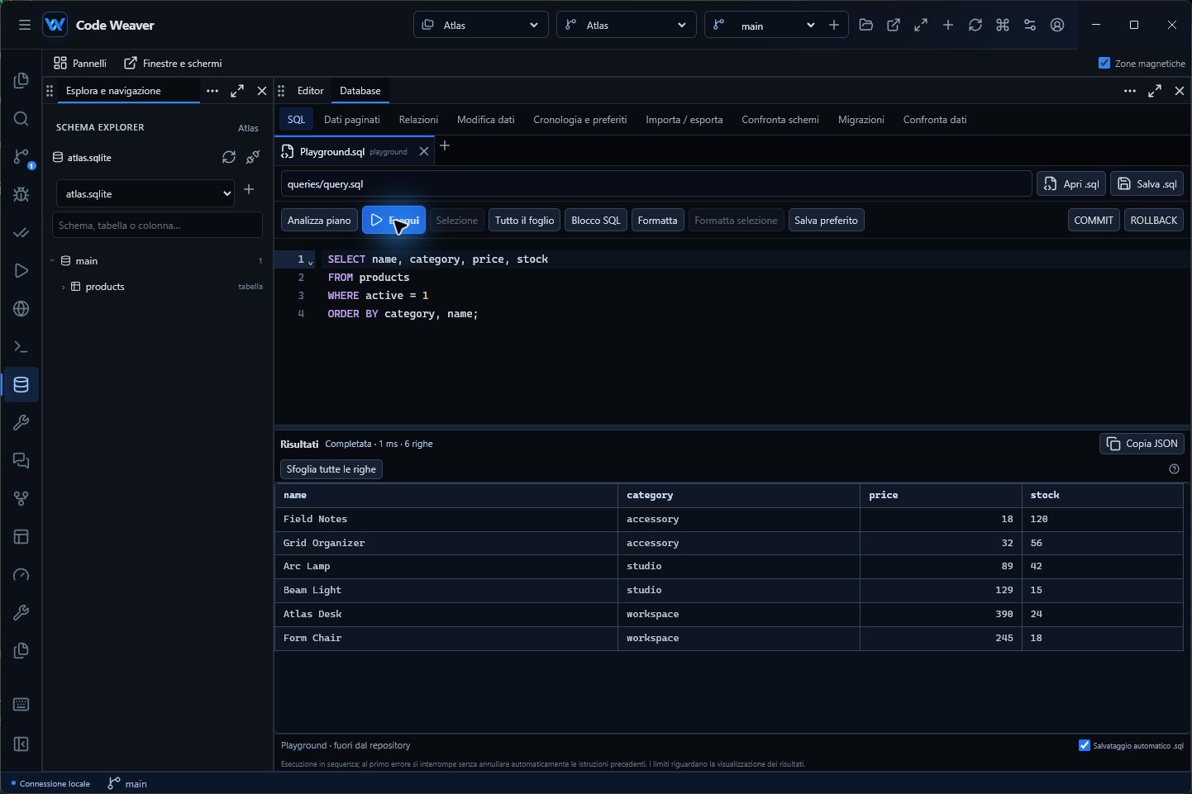Toggle Salvataggio automatico .sql checkbox

click(x=1085, y=745)
